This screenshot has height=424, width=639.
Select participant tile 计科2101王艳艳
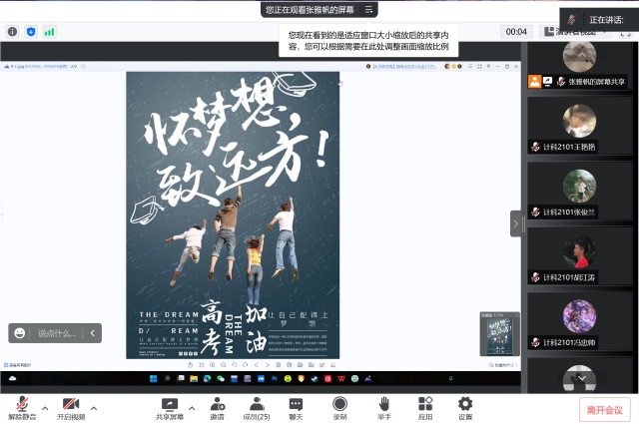coord(580,126)
